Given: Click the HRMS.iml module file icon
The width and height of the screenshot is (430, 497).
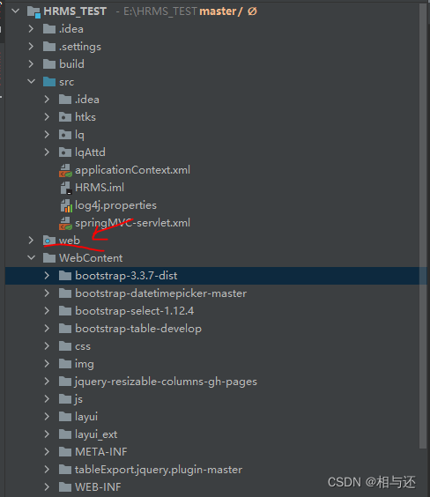Looking at the screenshot, I should (x=65, y=188).
